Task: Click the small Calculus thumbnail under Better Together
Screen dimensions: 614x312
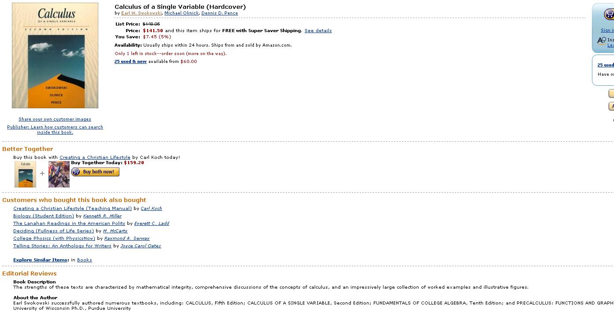Action: pos(26,174)
